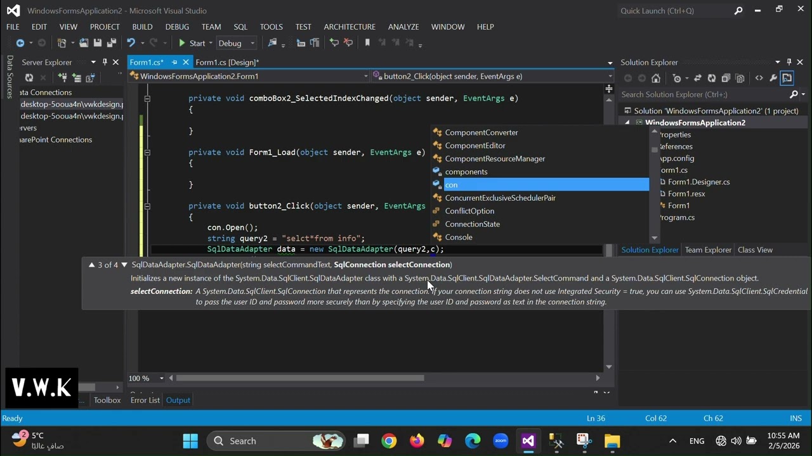Start debugging with the Start button

click(192, 43)
